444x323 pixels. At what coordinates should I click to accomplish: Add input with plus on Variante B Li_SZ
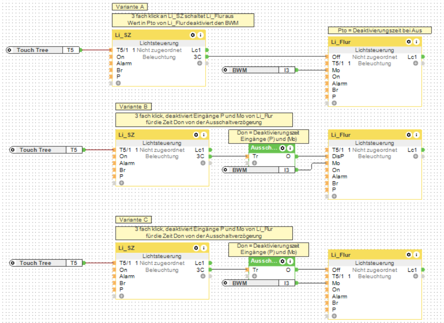[x=121, y=183]
